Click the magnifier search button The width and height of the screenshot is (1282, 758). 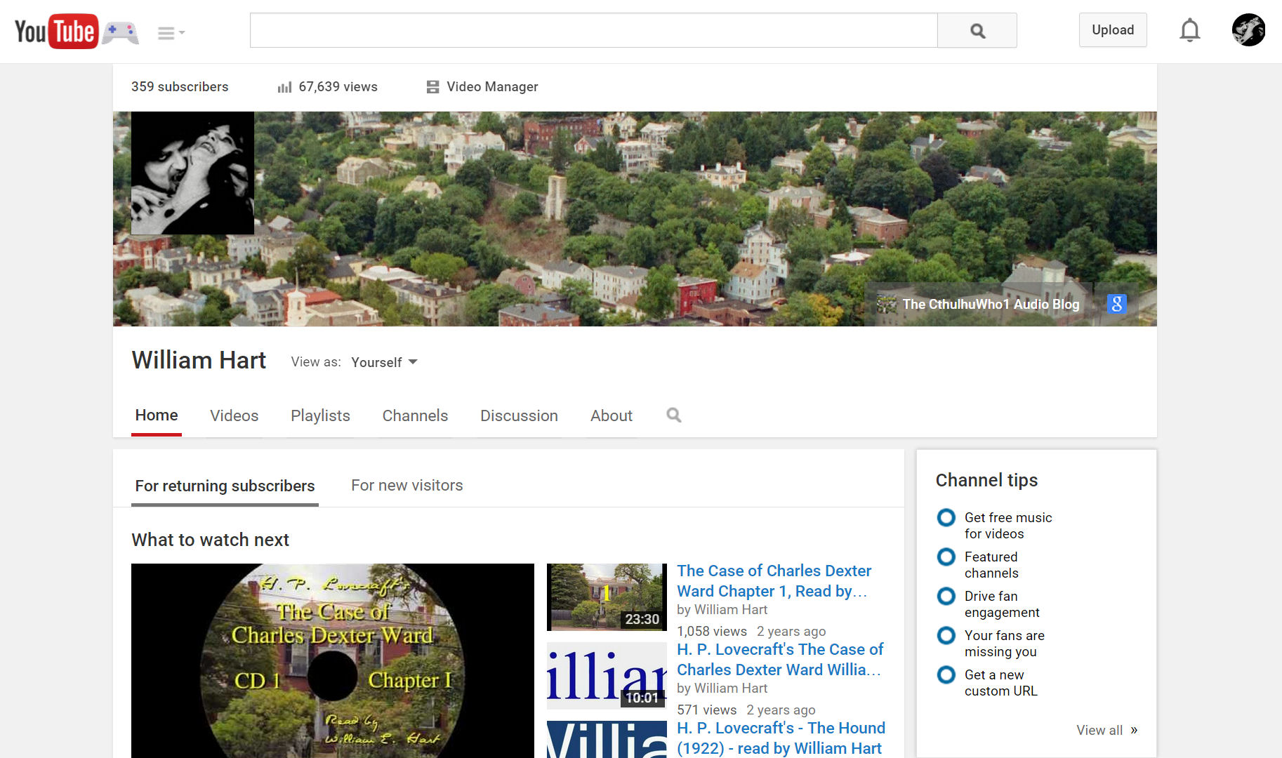(977, 31)
